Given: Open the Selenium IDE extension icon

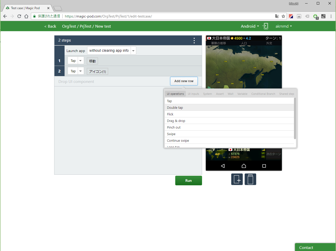Looking at the screenshot, I should tap(323, 16).
